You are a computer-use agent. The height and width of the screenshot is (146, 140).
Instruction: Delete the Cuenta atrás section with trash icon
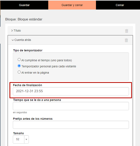pos(126,40)
